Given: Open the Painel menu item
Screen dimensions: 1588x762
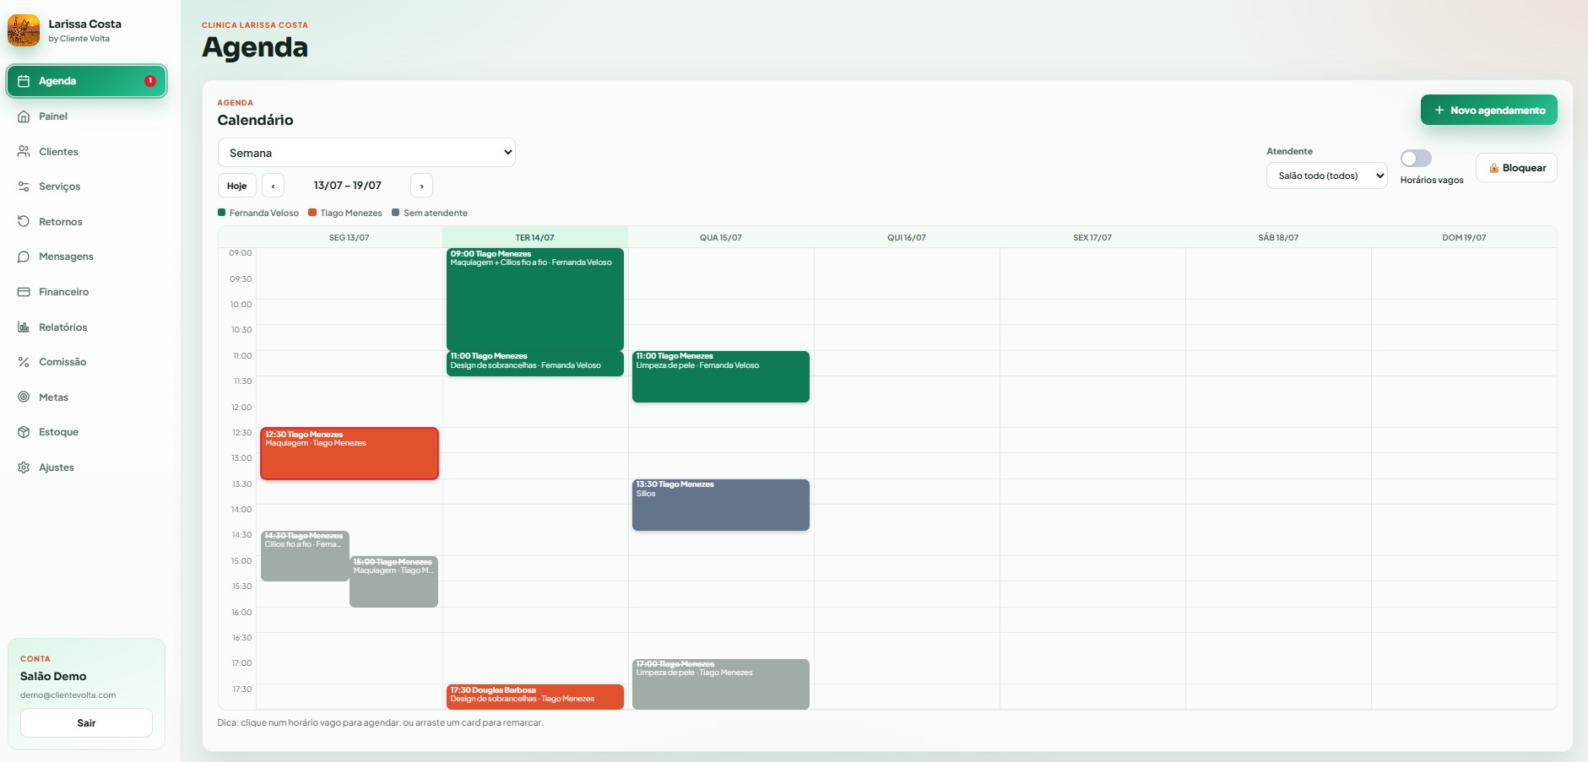Looking at the screenshot, I should (87, 116).
